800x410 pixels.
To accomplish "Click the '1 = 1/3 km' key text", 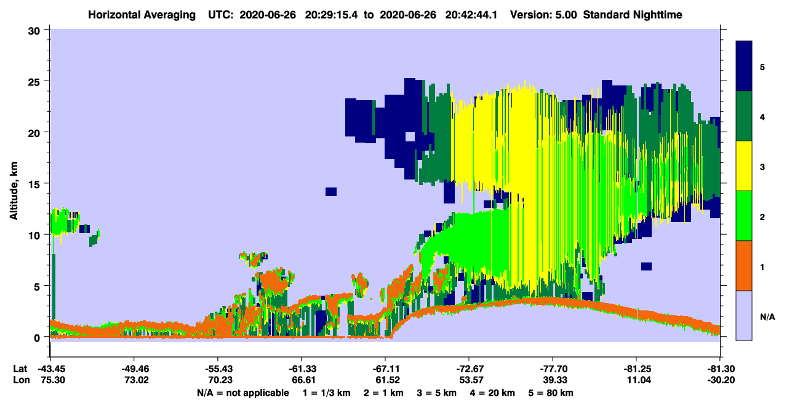I will (x=327, y=393).
